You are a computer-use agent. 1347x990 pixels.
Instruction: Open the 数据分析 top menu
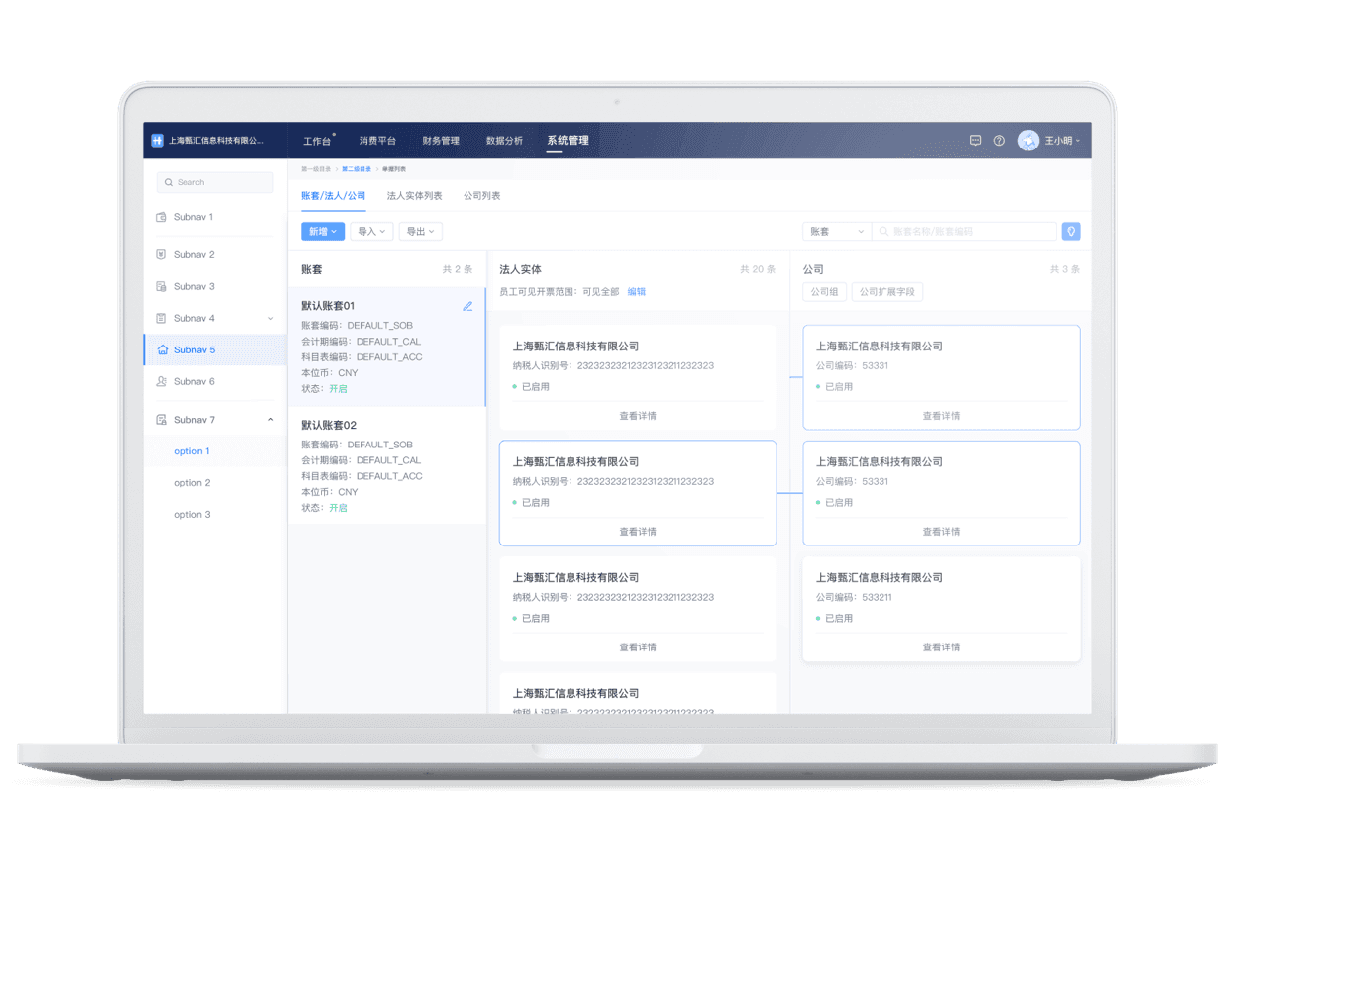(x=504, y=141)
